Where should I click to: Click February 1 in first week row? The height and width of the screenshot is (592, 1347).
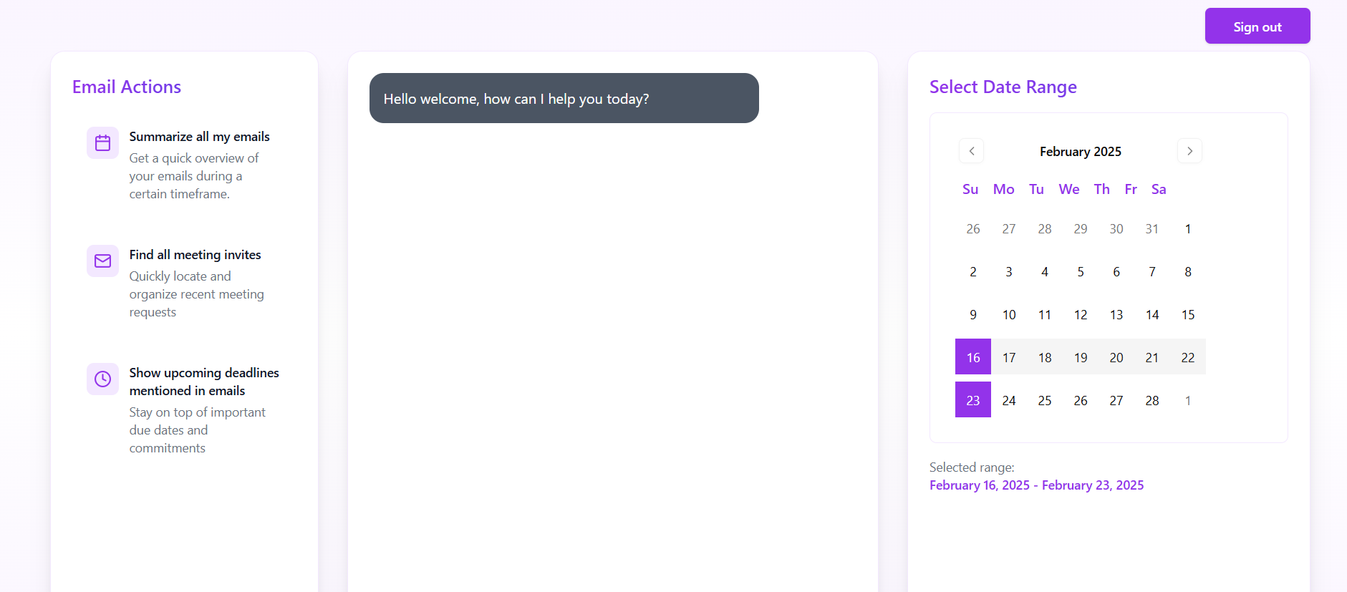pos(1187,229)
